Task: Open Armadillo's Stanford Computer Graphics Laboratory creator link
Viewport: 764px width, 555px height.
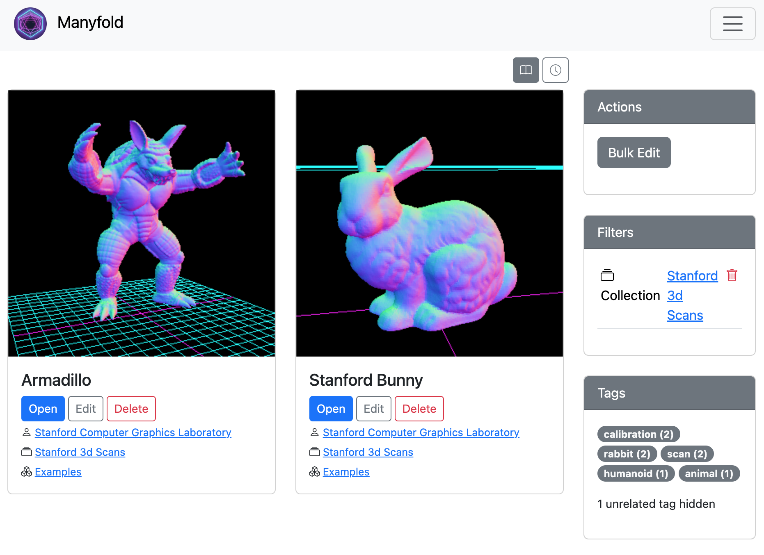Action: 133,432
